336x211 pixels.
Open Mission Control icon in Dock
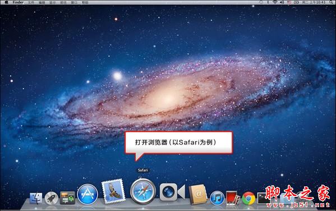(67, 198)
